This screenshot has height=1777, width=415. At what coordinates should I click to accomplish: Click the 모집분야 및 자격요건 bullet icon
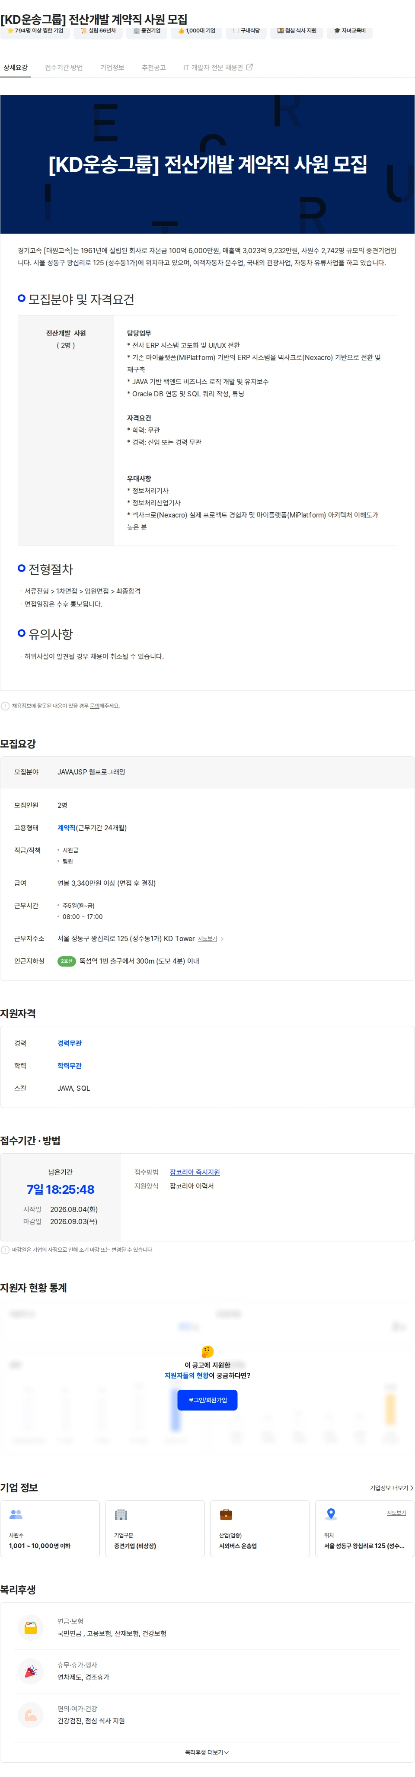point(21,298)
